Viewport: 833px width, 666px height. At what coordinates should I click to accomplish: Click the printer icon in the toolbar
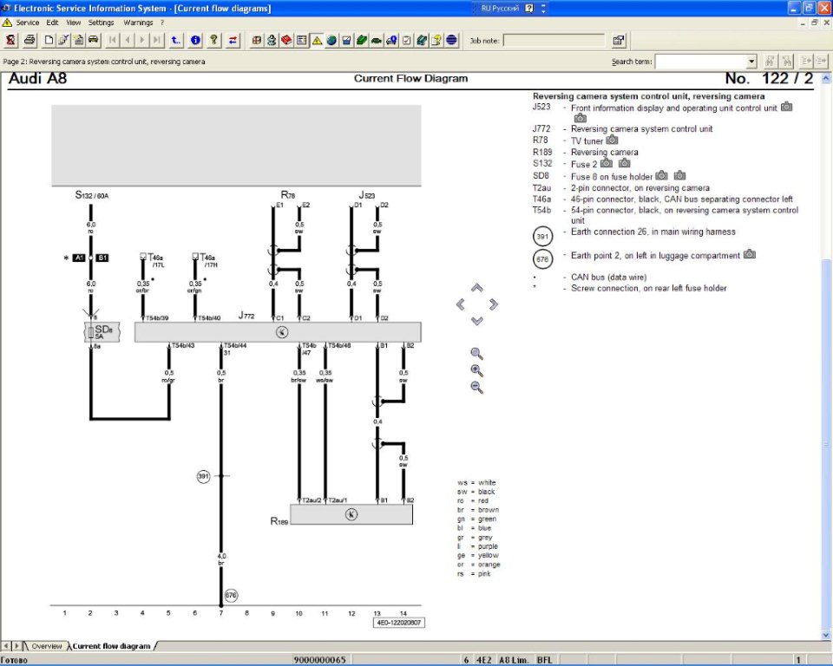tap(30, 40)
